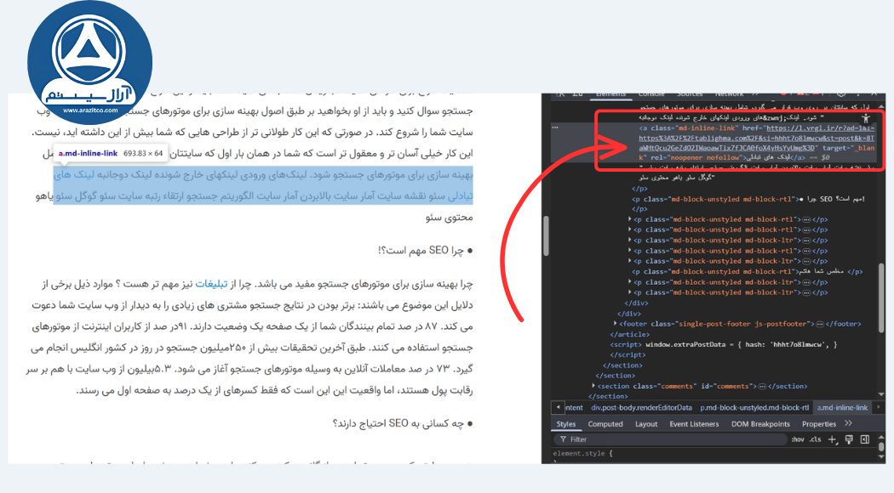Expand the section comments DOM node
This screenshot has width=894, height=493.
point(595,385)
